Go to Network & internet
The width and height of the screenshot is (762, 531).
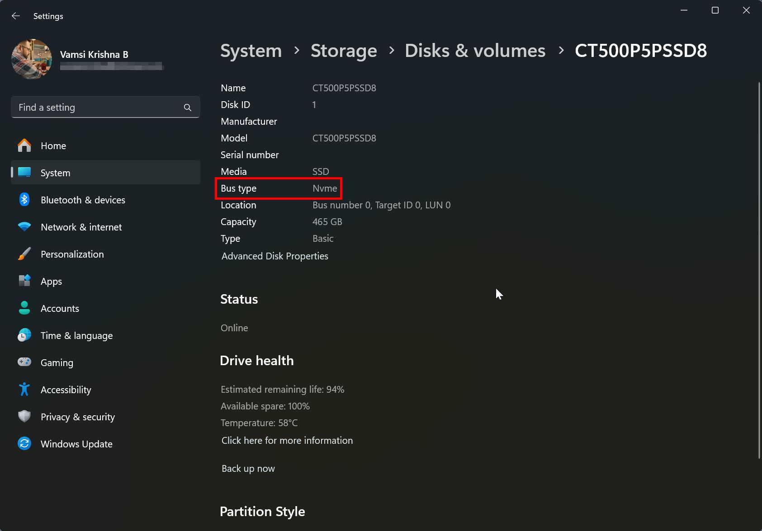tap(105, 227)
